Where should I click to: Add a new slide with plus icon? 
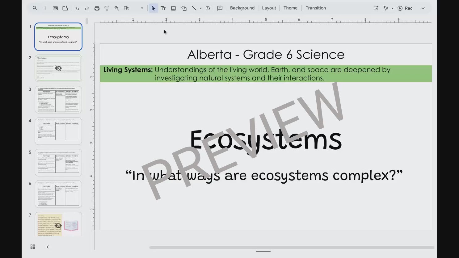click(x=45, y=8)
